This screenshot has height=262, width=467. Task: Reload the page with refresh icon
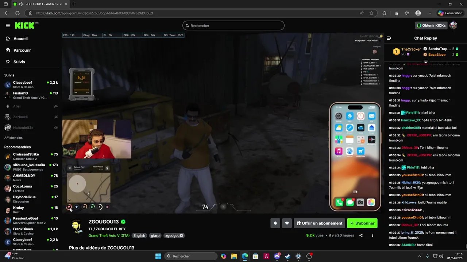[x=17, y=13]
